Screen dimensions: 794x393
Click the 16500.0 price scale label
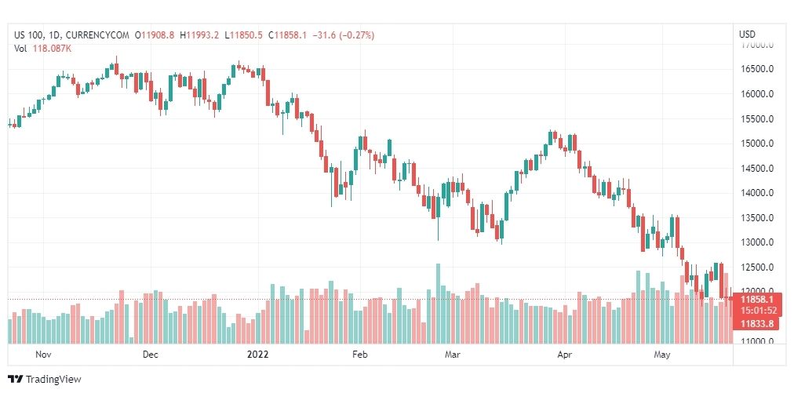pyautogui.click(x=757, y=69)
